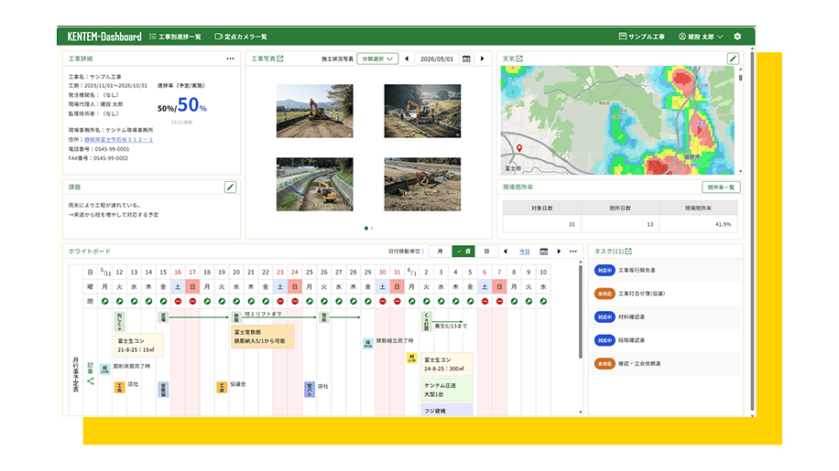Open the 閉所率一覧 button

(x=721, y=187)
